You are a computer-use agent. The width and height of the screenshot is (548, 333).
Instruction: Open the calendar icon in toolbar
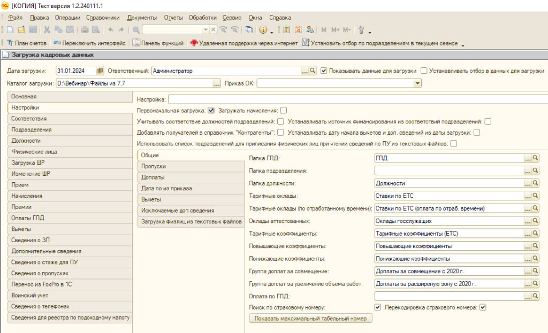pos(298,30)
